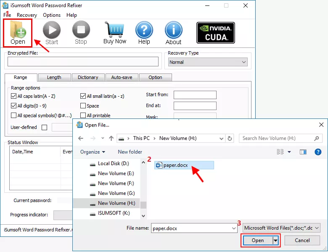Click the Cancel button in dialog

click(302, 241)
